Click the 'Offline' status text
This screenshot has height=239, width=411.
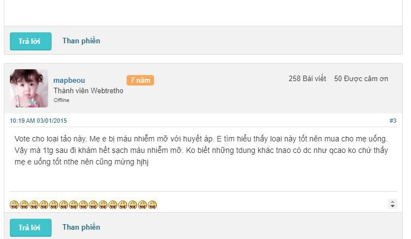(x=61, y=100)
